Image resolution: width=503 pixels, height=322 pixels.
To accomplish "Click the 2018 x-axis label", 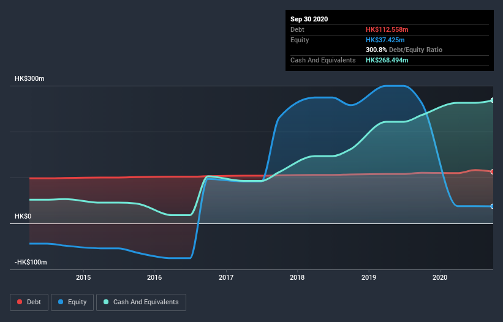I will [x=297, y=277].
